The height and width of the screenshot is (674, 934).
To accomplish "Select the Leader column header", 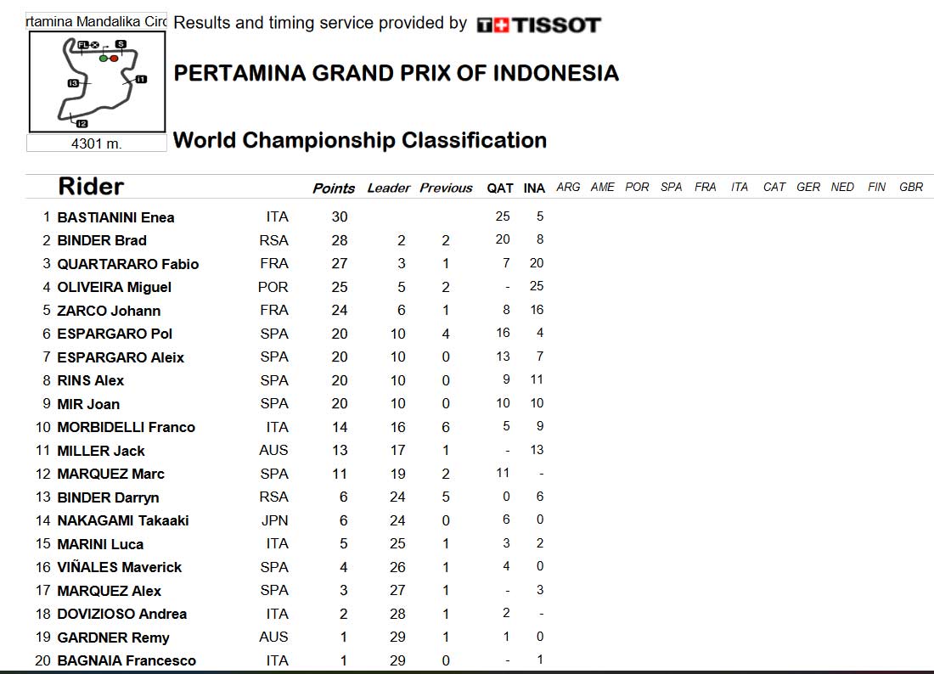I will [x=388, y=188].
